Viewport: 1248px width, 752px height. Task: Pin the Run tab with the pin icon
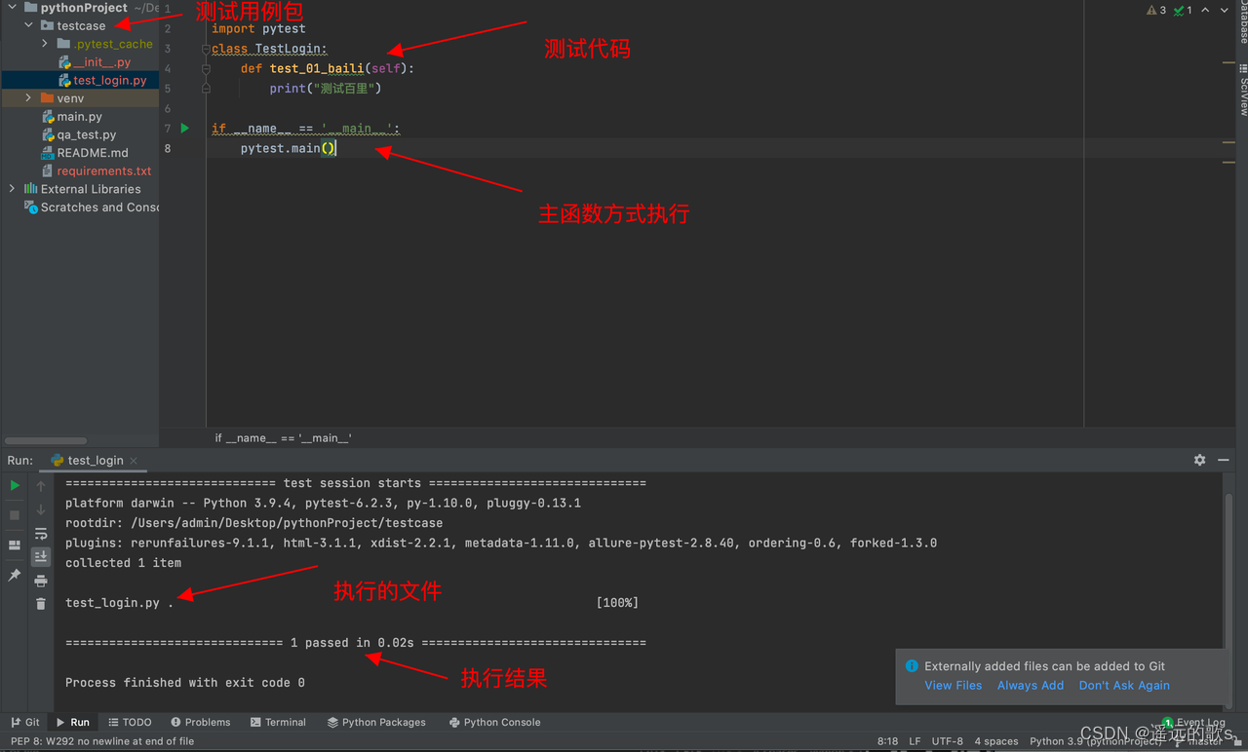click(15, 576)
